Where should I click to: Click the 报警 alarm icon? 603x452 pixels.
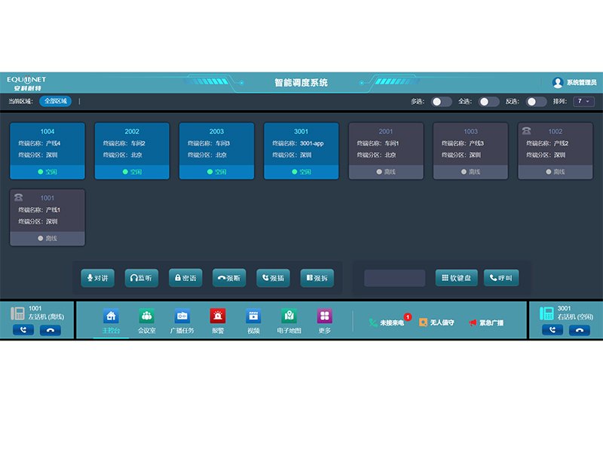[x=218, y=316]
